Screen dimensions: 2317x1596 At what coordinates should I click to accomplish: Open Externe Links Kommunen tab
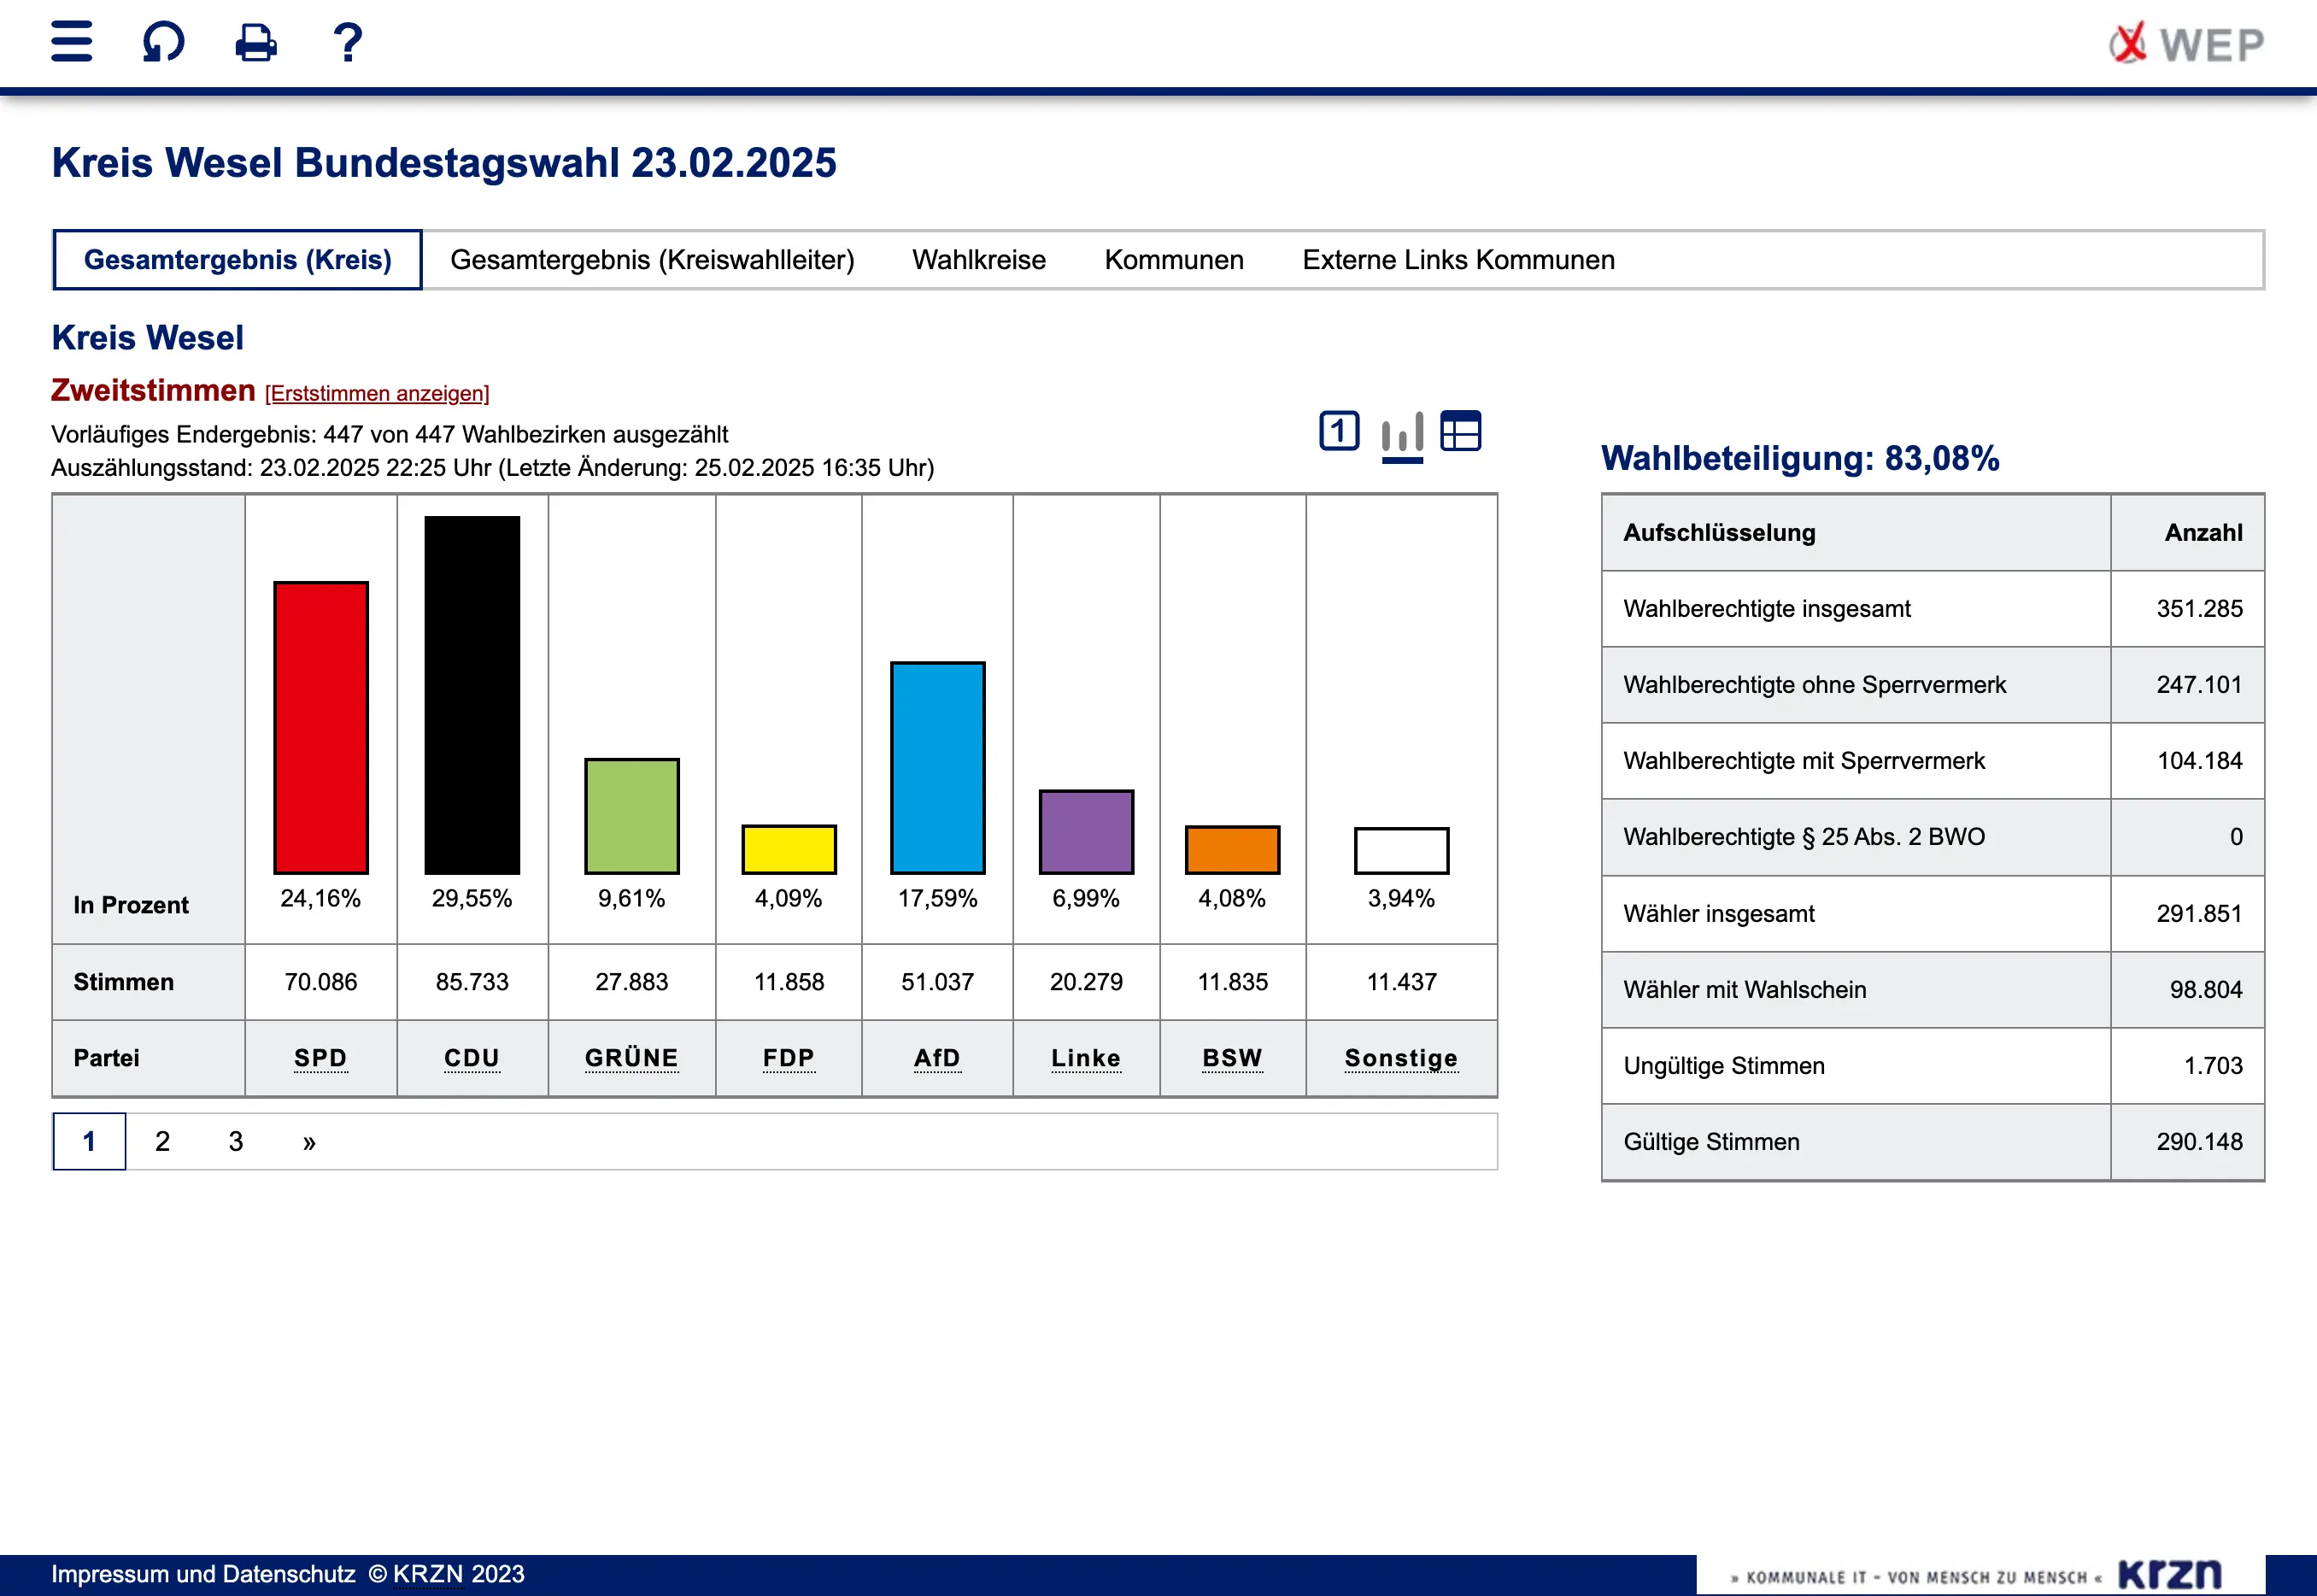point(1457,260)
